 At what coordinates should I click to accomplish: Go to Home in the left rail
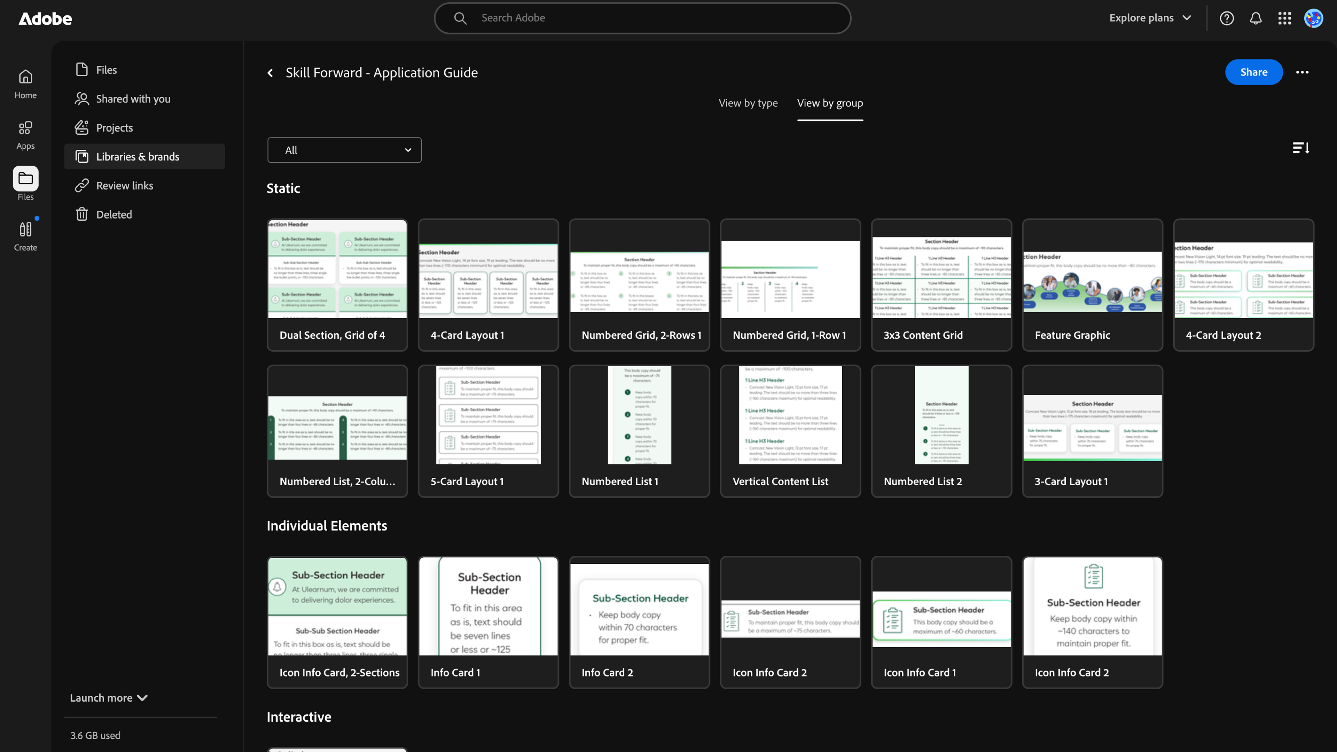[x=25, y=84]
